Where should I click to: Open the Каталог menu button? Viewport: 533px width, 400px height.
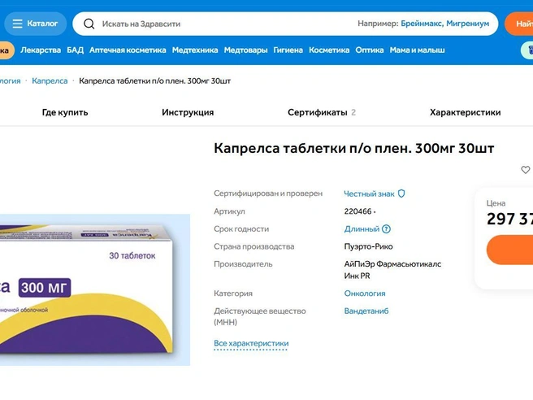point(36,24)
